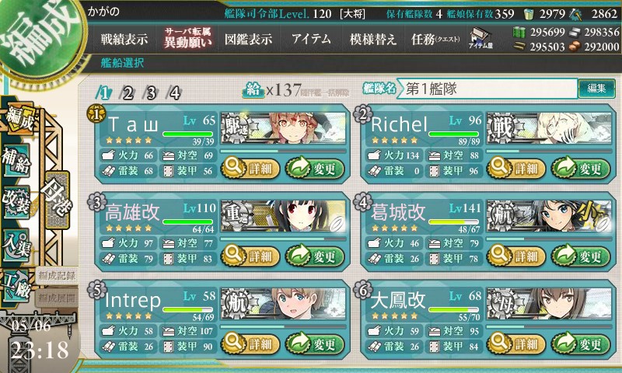Open the 改装 remodel sidebar icon
622x373 pixels.
[x=16, y=202]
